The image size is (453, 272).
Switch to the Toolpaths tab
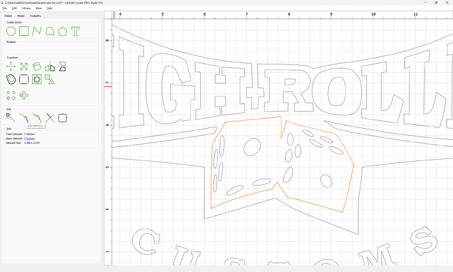(35, 16)
